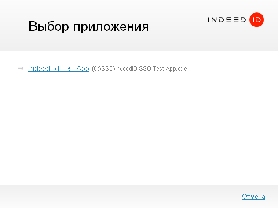Click the gray header banner background
The width and height of the screenshot is (278, 208).
pos(176,40)
